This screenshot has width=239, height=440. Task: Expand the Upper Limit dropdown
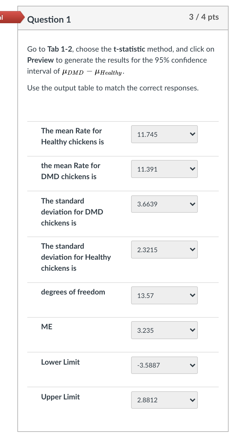[x=164, y=400]
